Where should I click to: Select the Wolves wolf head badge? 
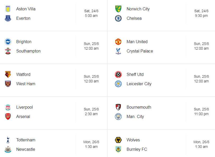pyautogui.click(x=118, y=140)
